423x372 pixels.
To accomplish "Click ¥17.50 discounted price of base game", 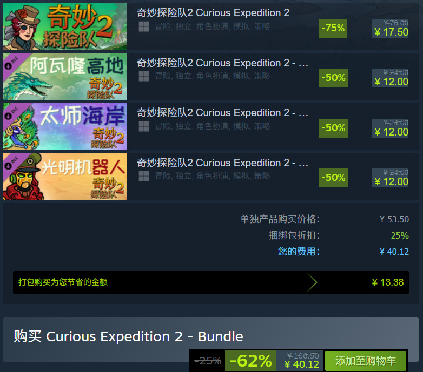I will coord(391,32).
